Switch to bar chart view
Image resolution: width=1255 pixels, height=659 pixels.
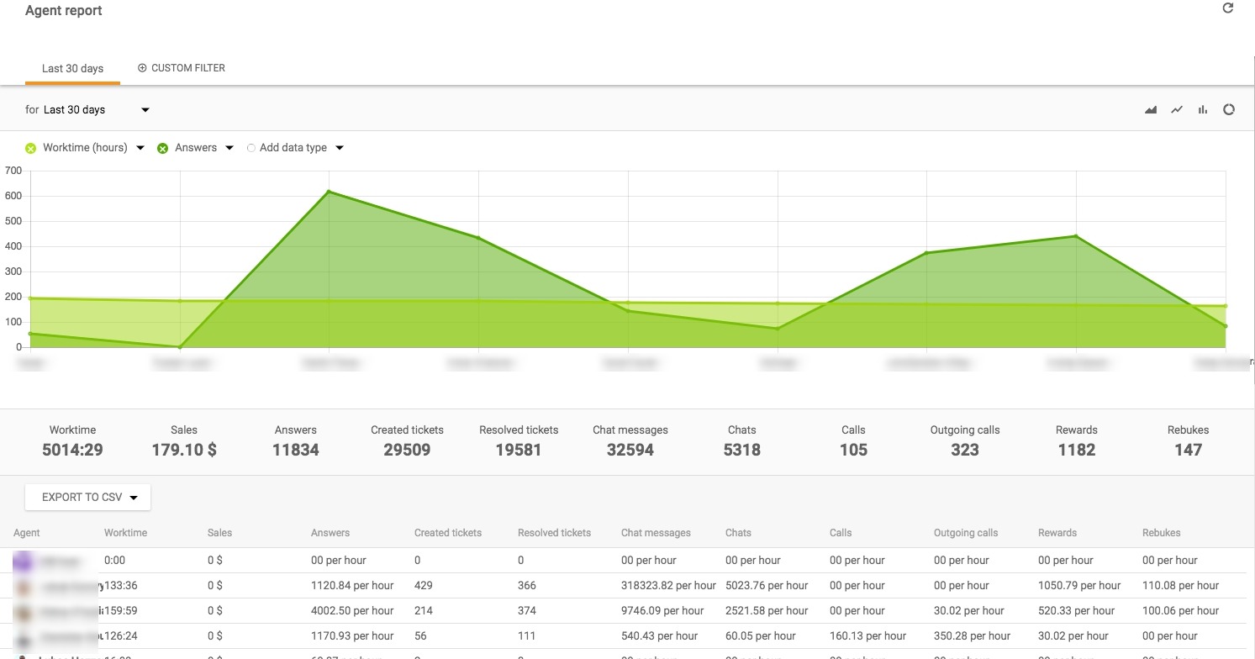point(1203,110)
